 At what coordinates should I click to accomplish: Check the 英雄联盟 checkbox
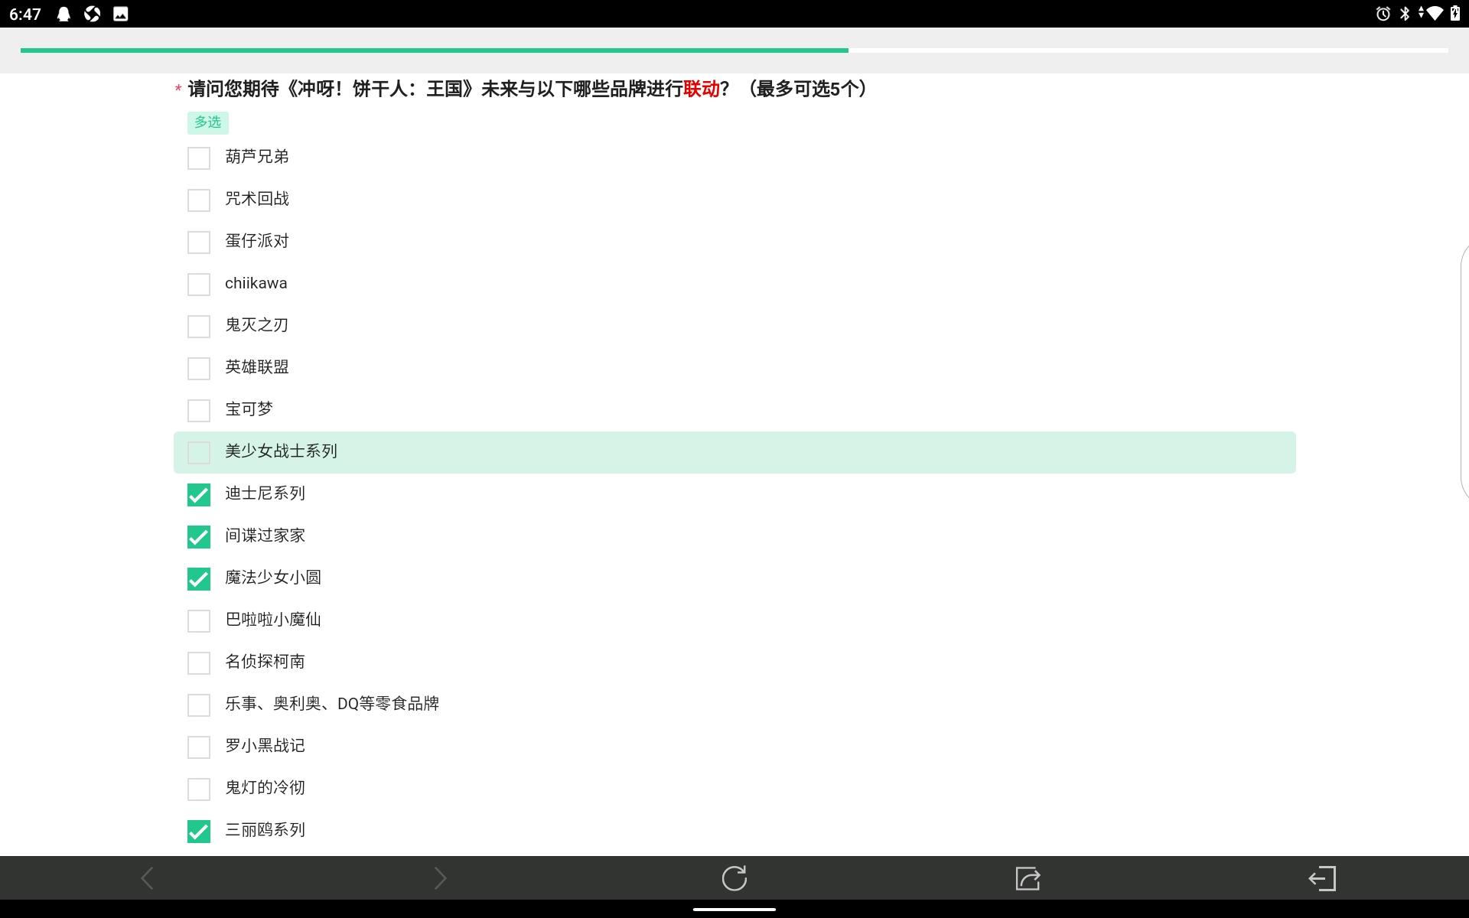pos(199,369)
